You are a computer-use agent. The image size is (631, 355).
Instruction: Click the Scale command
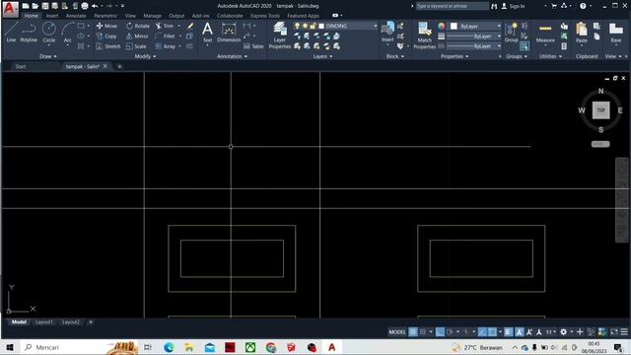136,46
